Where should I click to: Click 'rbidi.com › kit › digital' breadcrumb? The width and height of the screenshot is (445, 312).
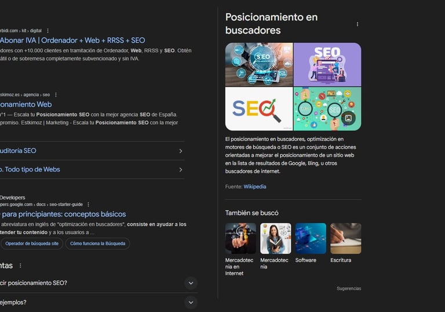point(21,31)
